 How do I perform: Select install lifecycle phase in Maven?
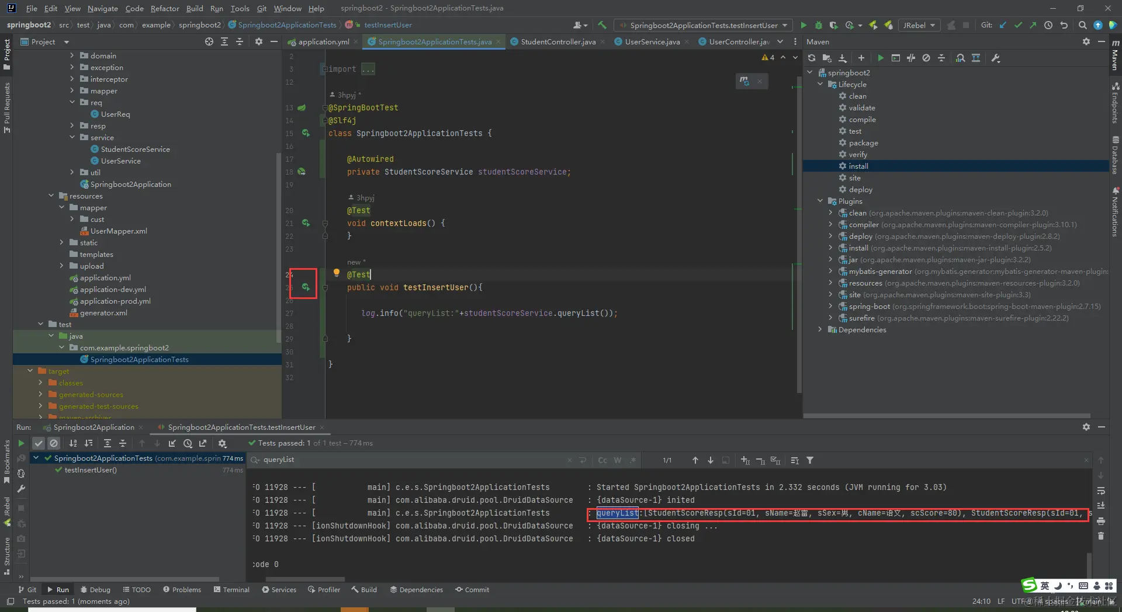pyautogui.click(x=955, y=166)
